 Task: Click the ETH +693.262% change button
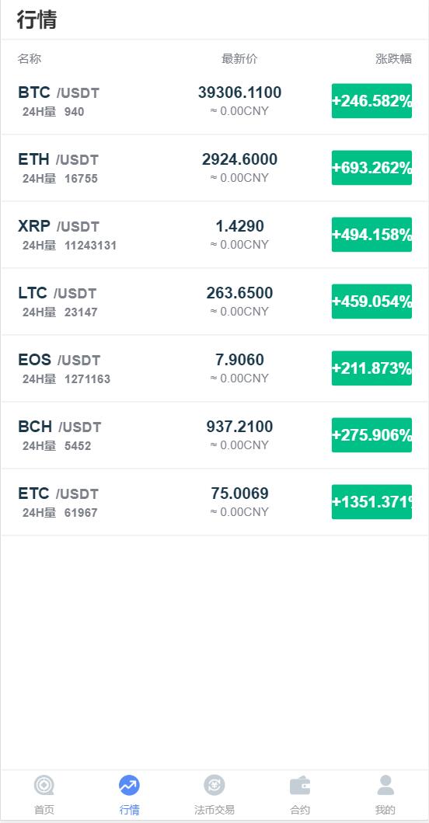click(x=371, y=167)
